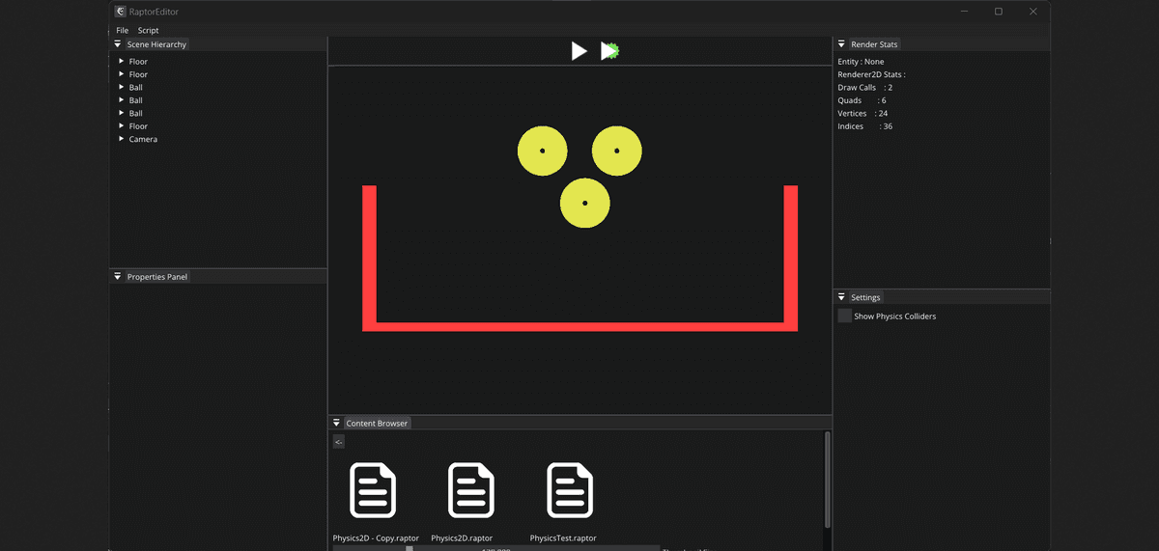Click the 'Indices : 36' stat

[x=864, y=126]
